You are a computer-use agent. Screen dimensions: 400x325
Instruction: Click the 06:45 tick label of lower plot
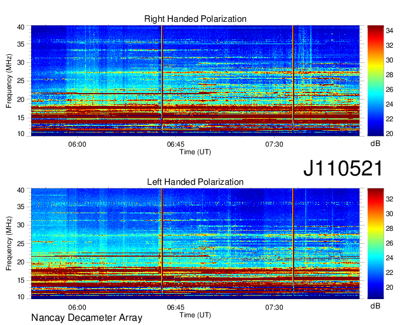coord(175,307)
